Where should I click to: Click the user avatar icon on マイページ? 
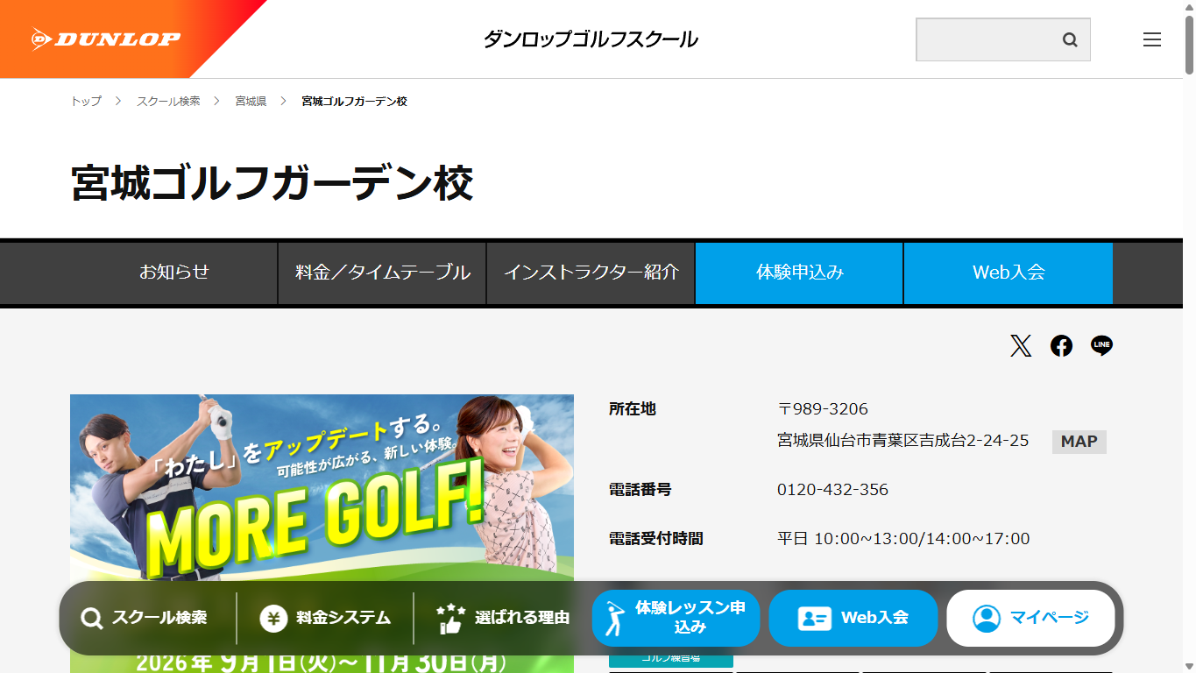[987, 619]
